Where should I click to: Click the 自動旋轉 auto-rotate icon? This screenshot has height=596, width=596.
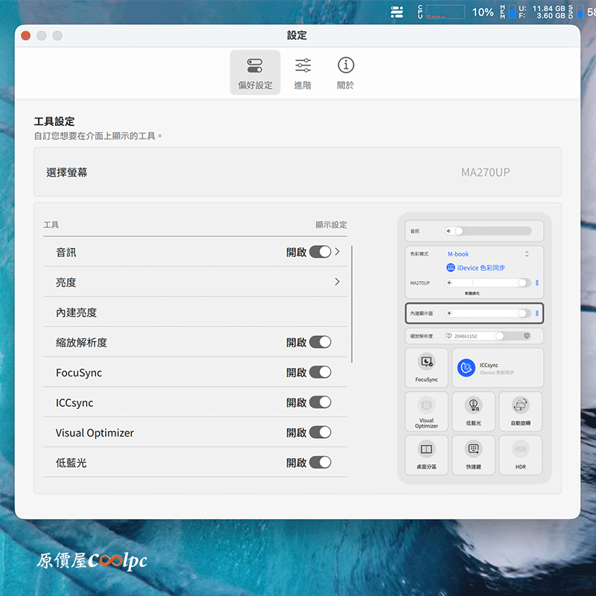(520, 405)
